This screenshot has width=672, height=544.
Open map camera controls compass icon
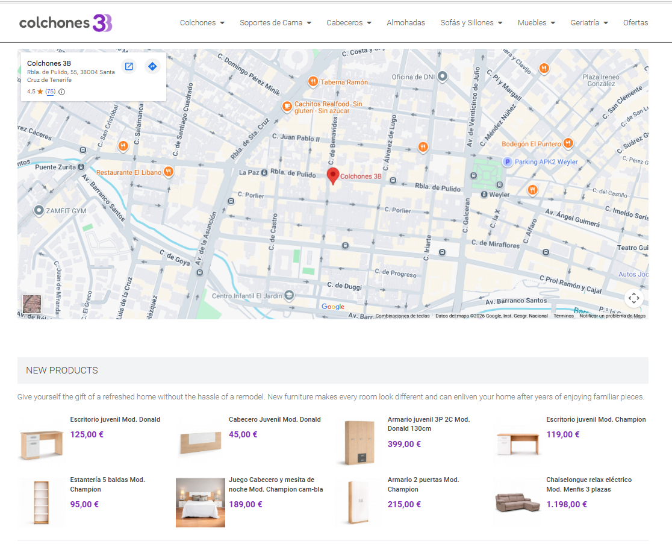633,298
